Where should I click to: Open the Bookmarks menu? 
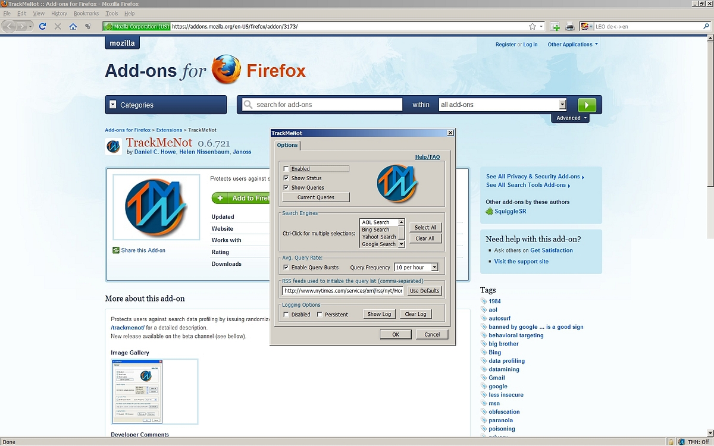[x=86, y=13]
